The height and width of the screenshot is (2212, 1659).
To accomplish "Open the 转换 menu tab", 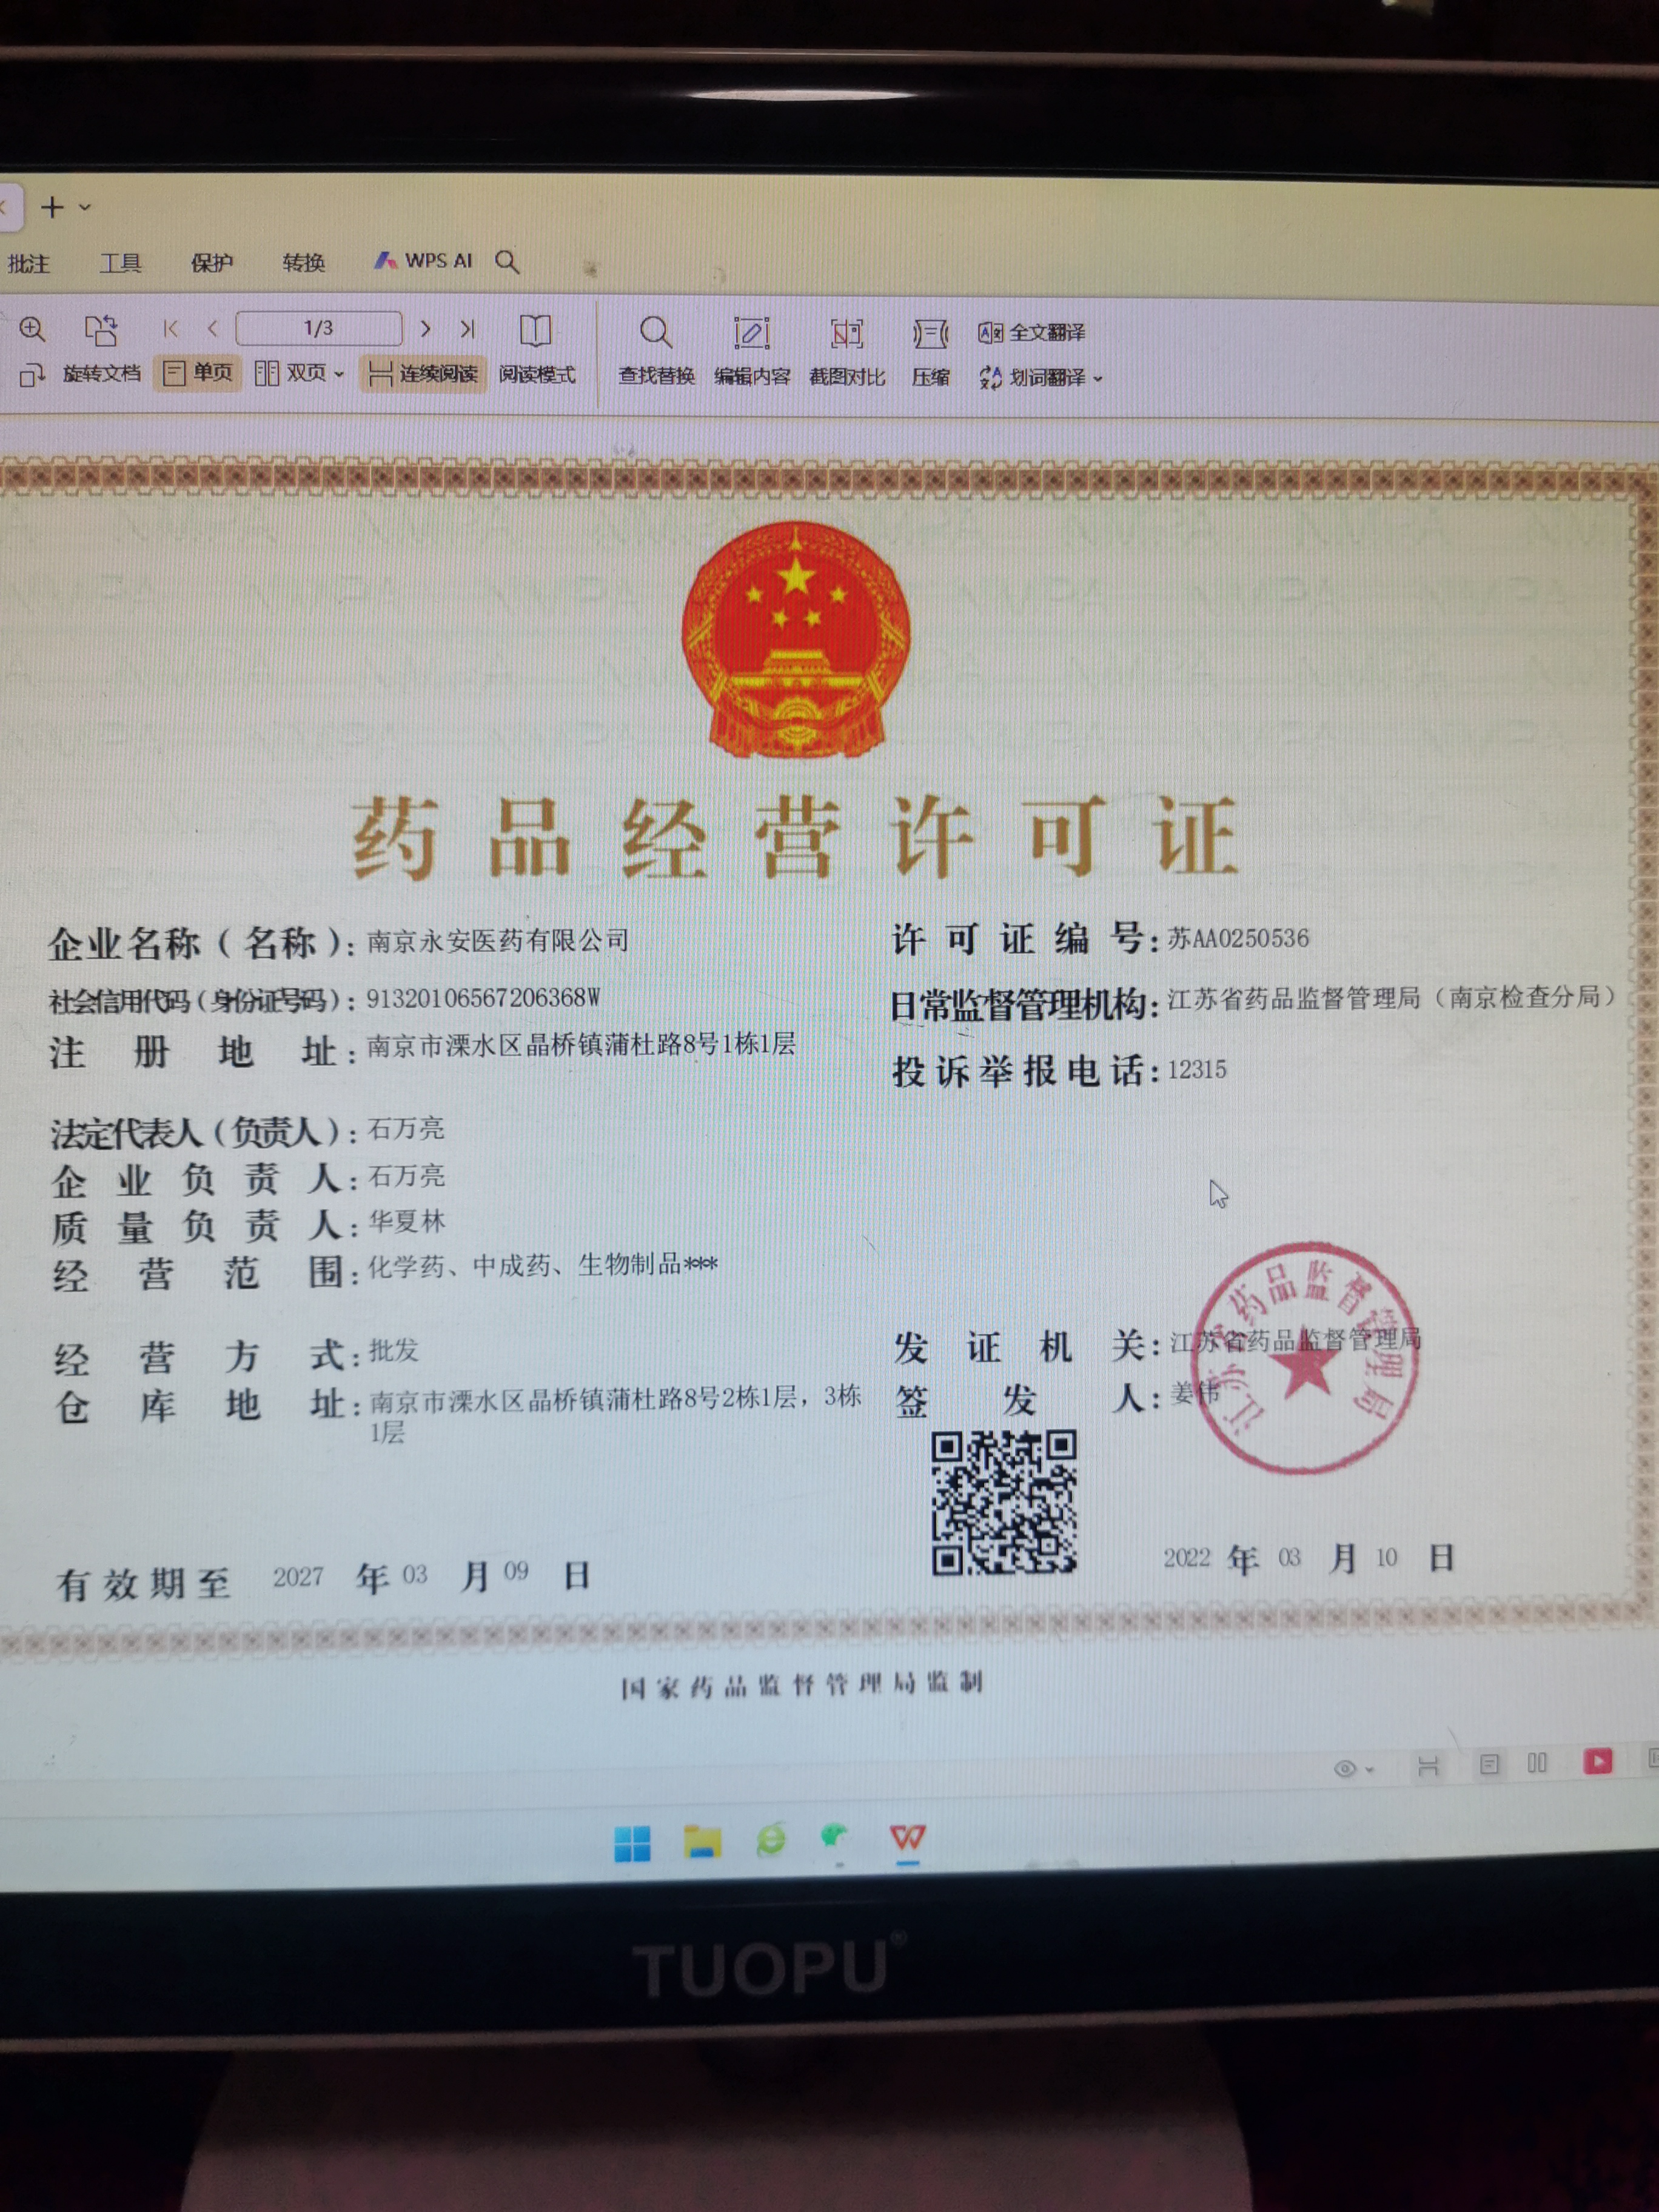I will pyautogui.click(x=303, y=262).
